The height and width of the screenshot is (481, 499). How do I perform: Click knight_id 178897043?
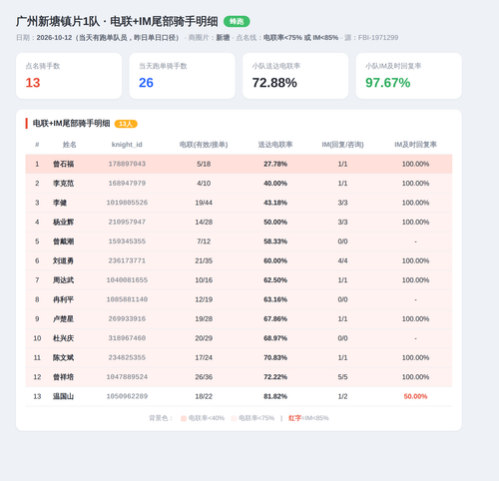127,164
